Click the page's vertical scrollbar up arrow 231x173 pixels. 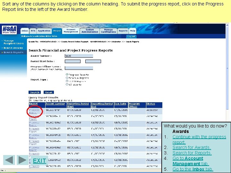point(227,25)
